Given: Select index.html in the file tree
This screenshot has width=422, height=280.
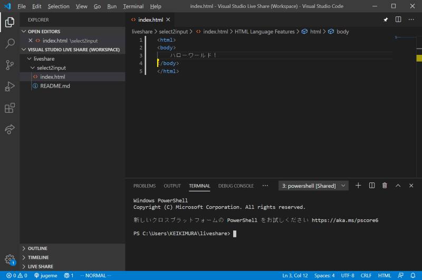Looking at the screenshot, I should click(73, 76).
